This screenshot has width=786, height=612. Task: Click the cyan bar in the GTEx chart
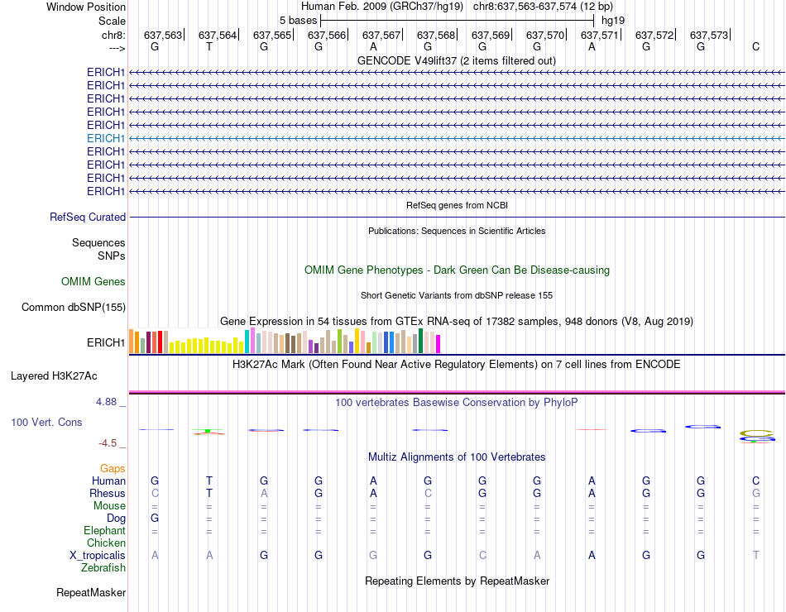pyautogui.click(x=247, y=342)
